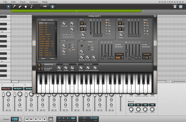
Task: Switch to mixer columns view icon
Action: 181,7
